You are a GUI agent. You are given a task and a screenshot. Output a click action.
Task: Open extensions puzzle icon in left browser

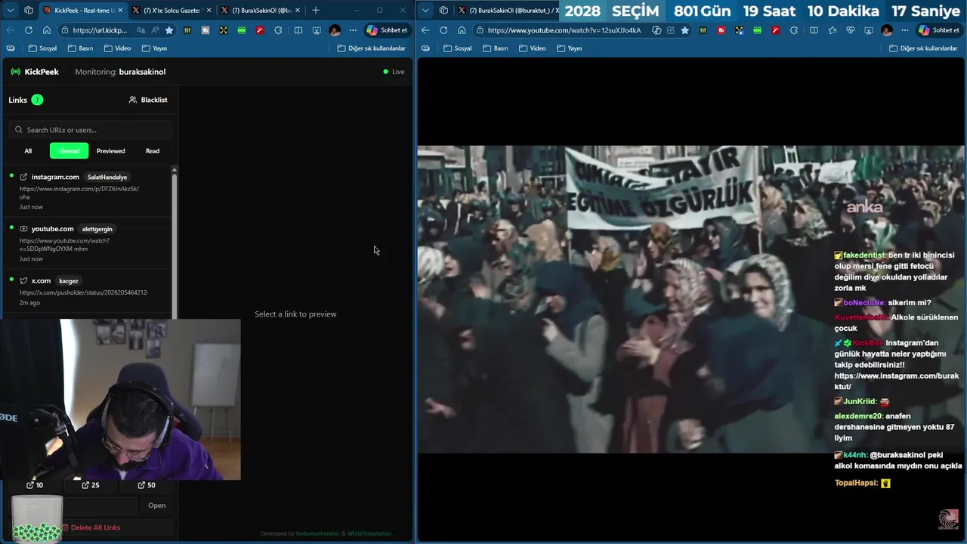[x=279, y=30]
